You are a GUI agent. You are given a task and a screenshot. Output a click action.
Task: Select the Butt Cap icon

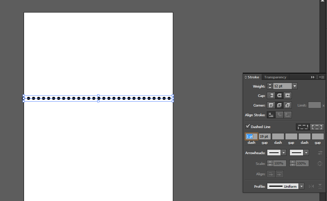coord(271,95)
